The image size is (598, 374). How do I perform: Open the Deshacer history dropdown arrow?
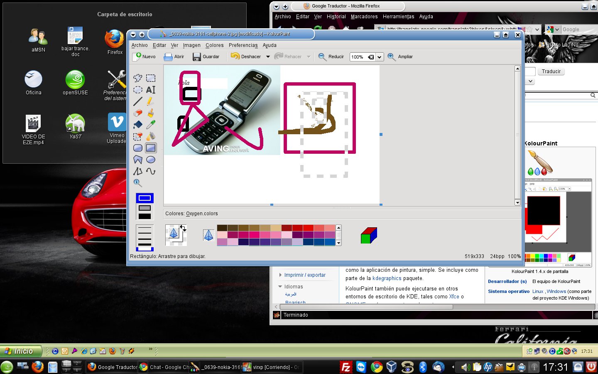(268, 57)
